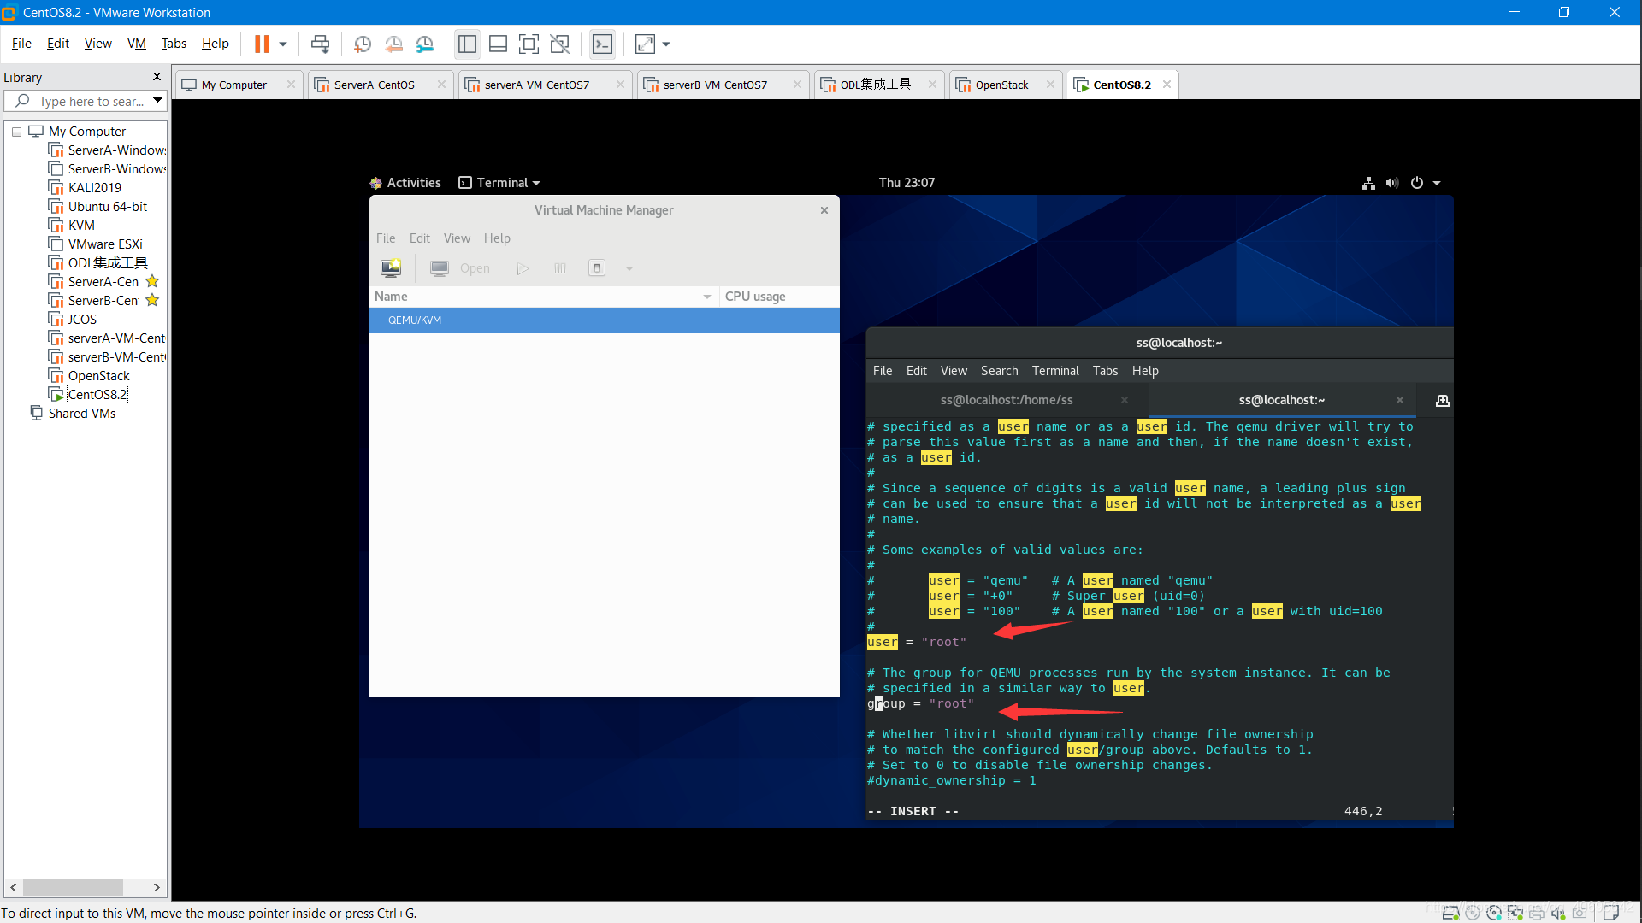Click the audio volume icon in top bar
The image size is (1642, 923).
coord(1391,183)
